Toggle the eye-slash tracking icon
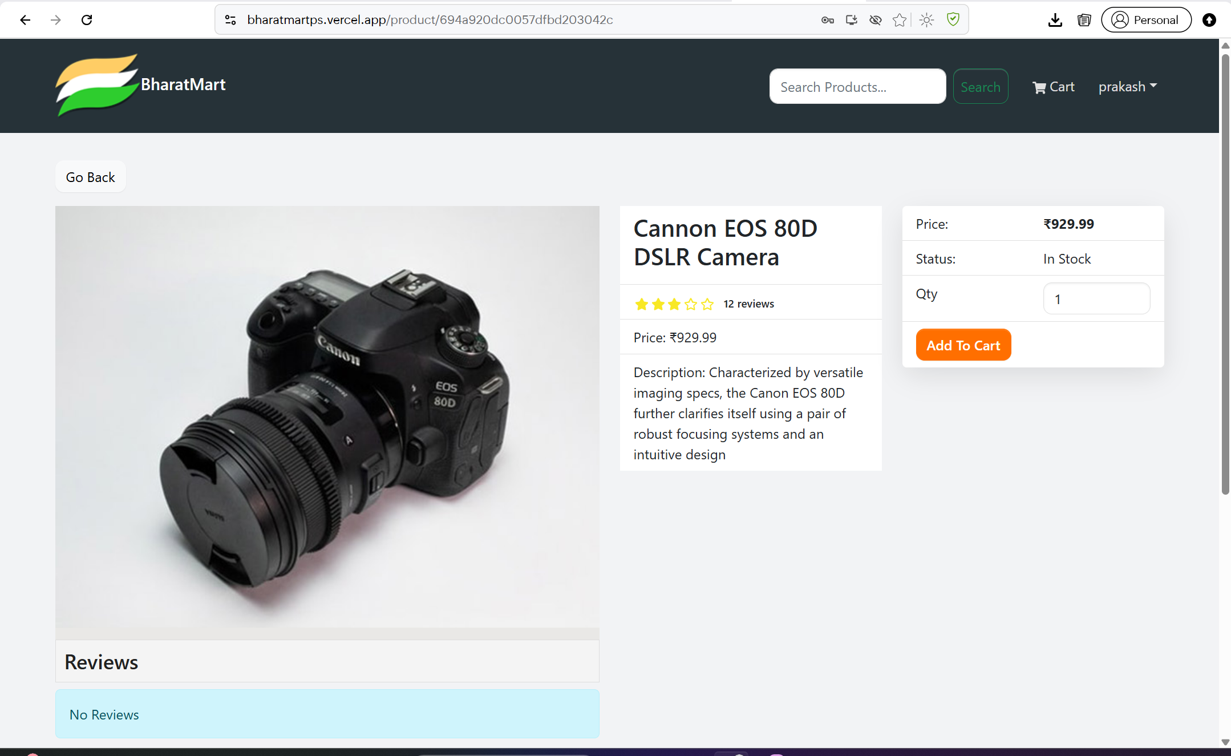The image size is (1231, 756). click(x=875, y=20)
